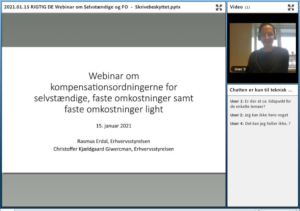The height and width of the screenshot is (211, 300).
Task: Maximize the presentation share pod to fullscreen
Action: 219,7
